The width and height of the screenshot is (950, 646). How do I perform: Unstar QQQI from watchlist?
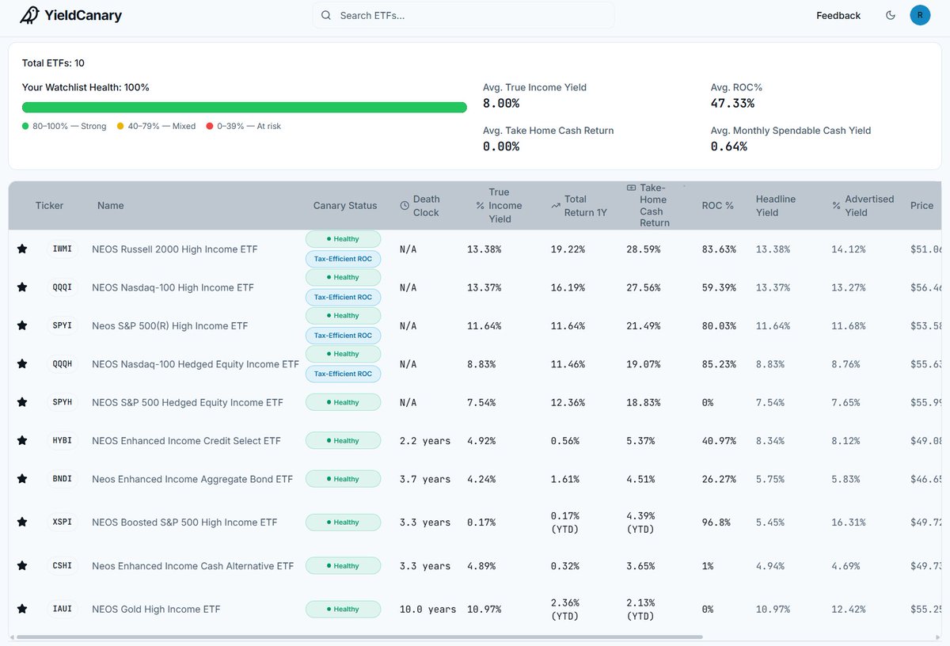pyautogui.click(x=22, y=287)
